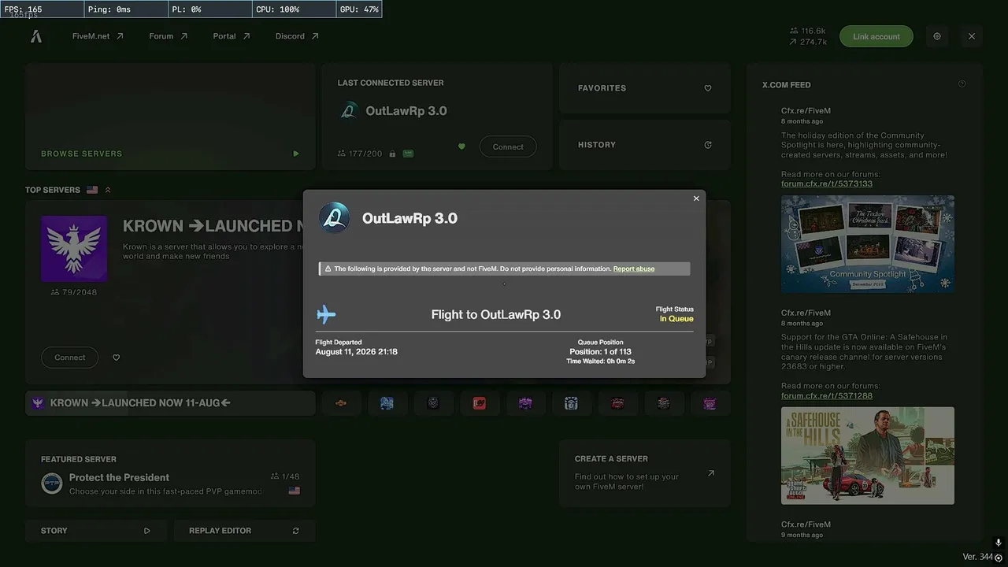Select the first orange server icon in the row
The image size is (1008, 567).
tap(341, 403)
